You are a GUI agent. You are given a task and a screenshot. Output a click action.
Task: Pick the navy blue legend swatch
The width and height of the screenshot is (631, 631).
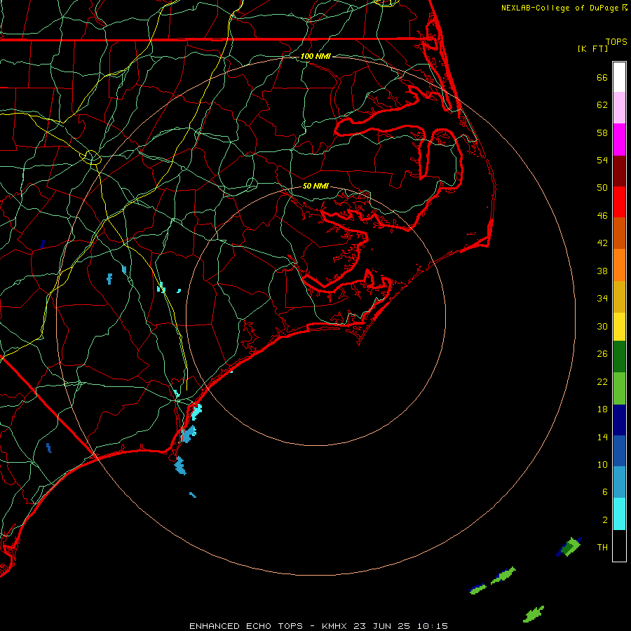[619, 420]
